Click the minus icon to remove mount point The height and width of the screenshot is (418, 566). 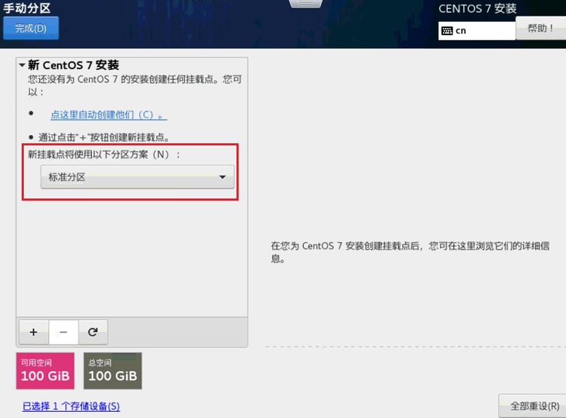click(x=63, y=332)
